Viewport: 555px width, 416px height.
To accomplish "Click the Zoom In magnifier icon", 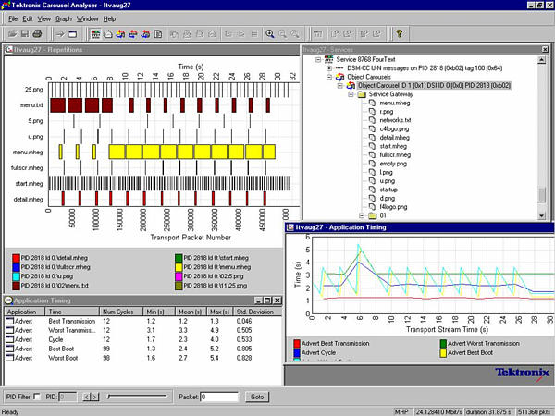I will (269, 34).
